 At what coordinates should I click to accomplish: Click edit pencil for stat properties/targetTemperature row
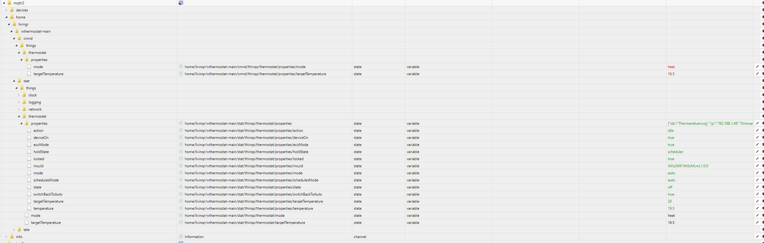tap(757, 201)
